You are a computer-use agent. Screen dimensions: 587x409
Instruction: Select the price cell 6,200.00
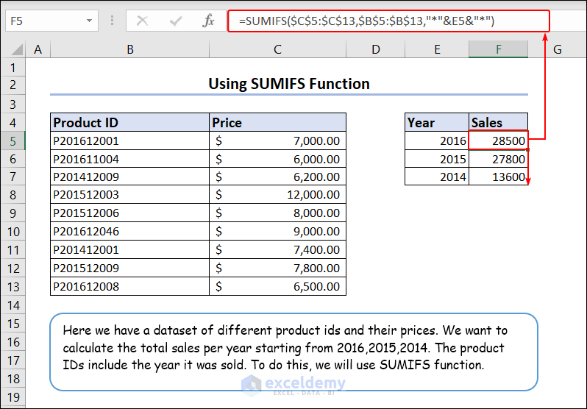tap(277, 177)
